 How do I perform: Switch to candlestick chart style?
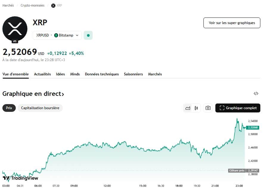tap(196, 108)
